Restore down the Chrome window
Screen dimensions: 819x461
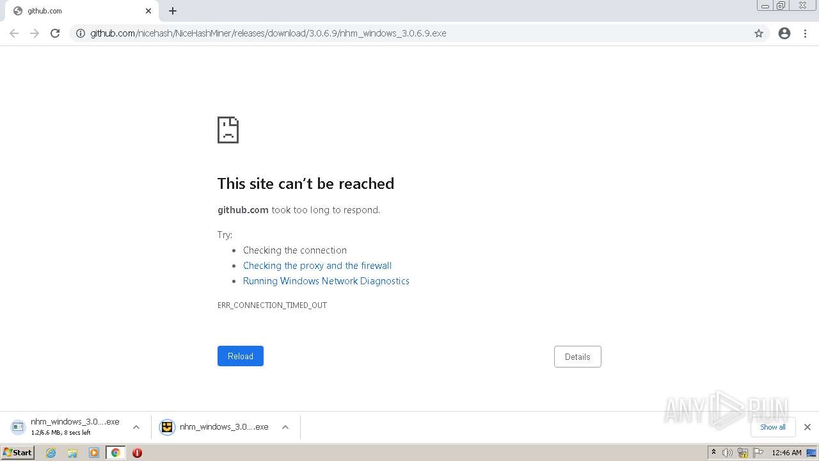tap(781, 5)
